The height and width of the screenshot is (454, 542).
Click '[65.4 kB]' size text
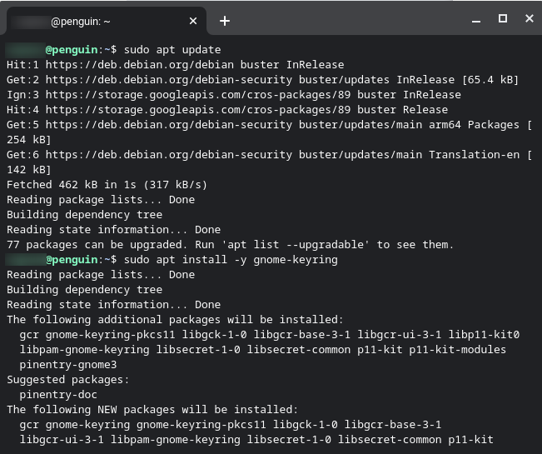[x=490, y=80]
